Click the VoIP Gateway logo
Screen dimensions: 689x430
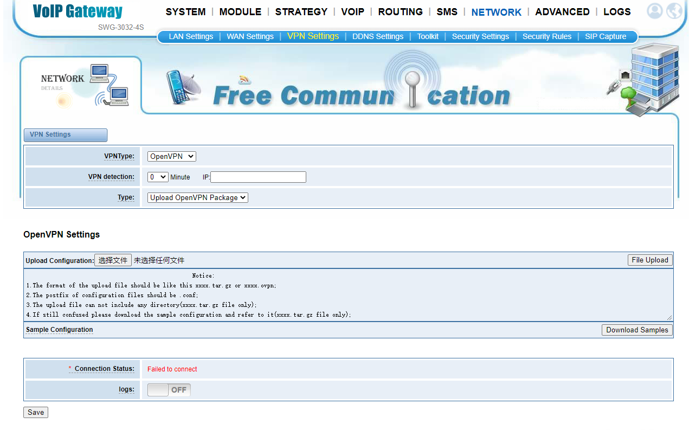(x=78, y=11)
